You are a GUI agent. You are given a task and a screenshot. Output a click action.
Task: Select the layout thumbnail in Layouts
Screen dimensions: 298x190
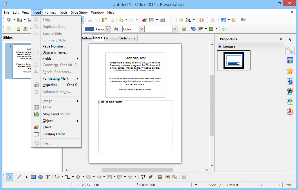(x=234, y=60)
